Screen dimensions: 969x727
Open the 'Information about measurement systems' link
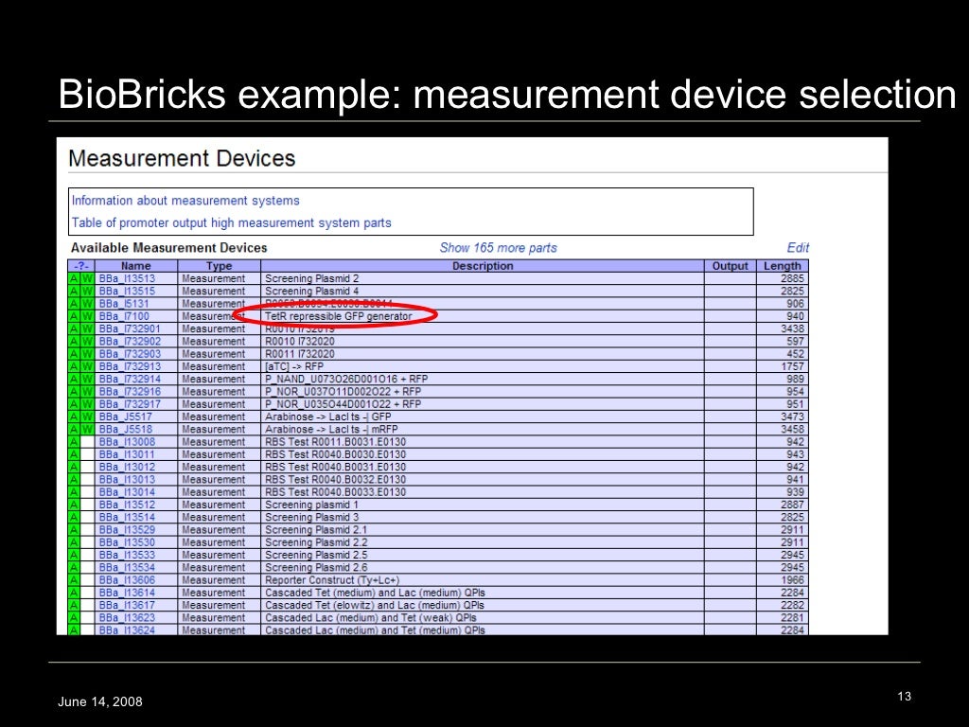tap(185, 201)
